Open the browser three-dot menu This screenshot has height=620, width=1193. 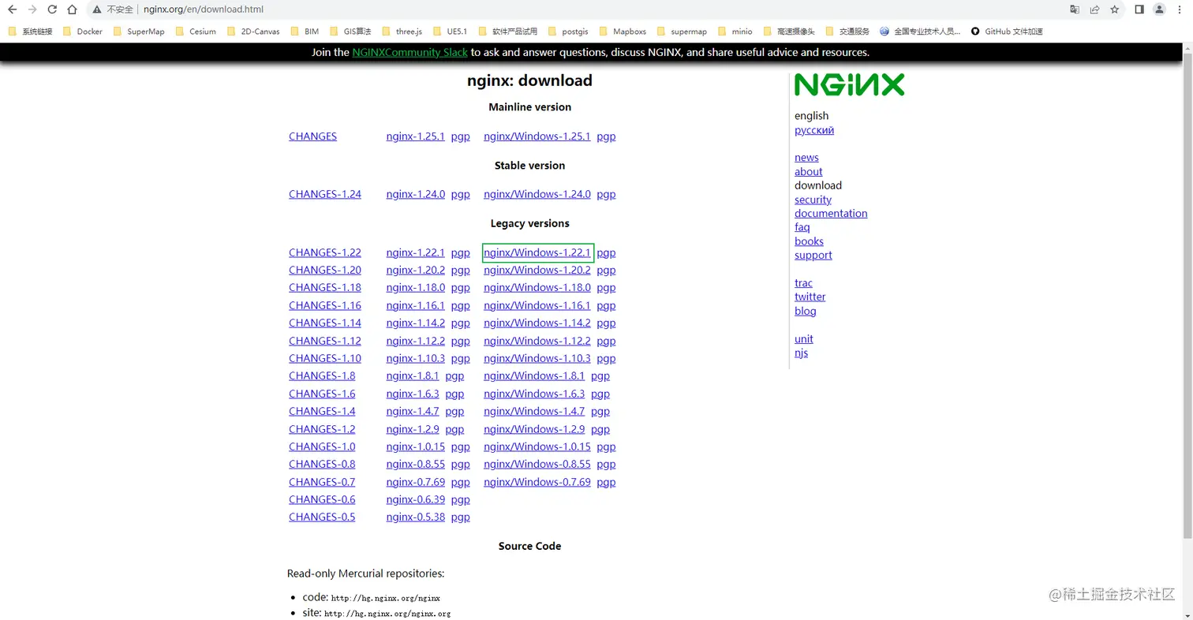1180,9
